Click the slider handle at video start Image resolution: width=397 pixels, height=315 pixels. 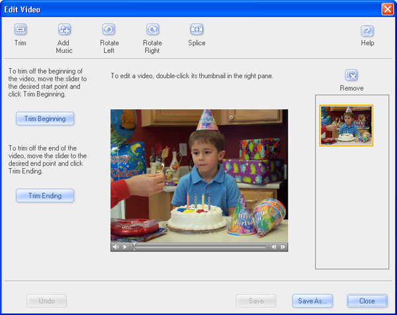pos(134,247)
